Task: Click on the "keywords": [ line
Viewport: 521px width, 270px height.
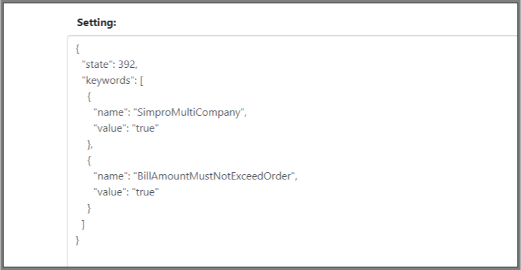Action: pyautogui.click(x=113, y=80)
